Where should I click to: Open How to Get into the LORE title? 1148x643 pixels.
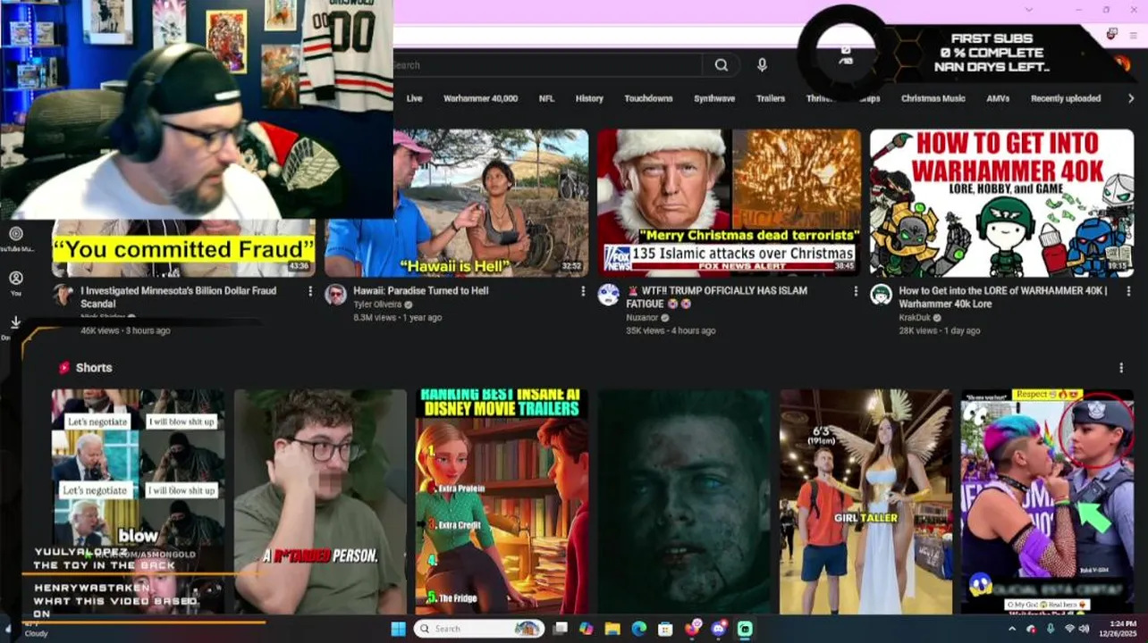[x=1002, y=297]
